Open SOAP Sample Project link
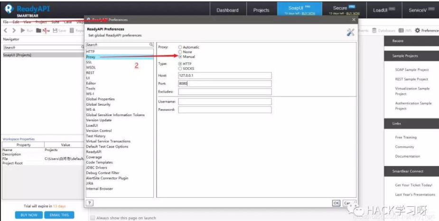 pos(412,70)
